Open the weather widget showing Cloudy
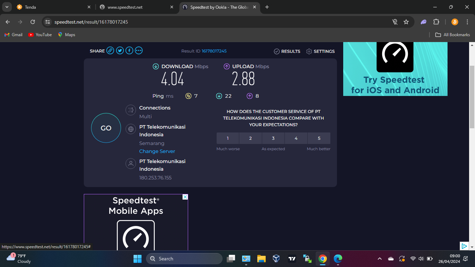475x267 pixels. coord(19,259)
